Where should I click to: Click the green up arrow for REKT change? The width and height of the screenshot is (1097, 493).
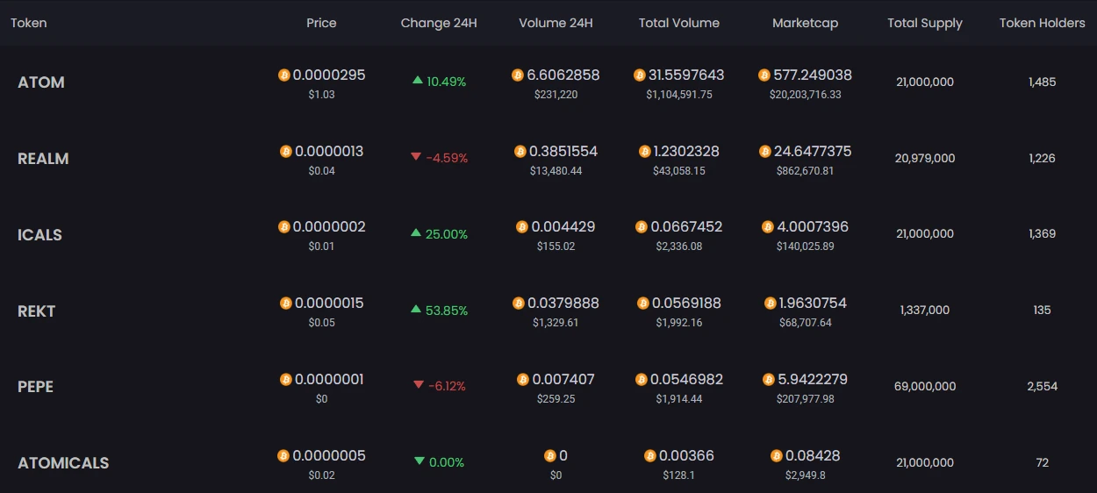pos(417,310)
